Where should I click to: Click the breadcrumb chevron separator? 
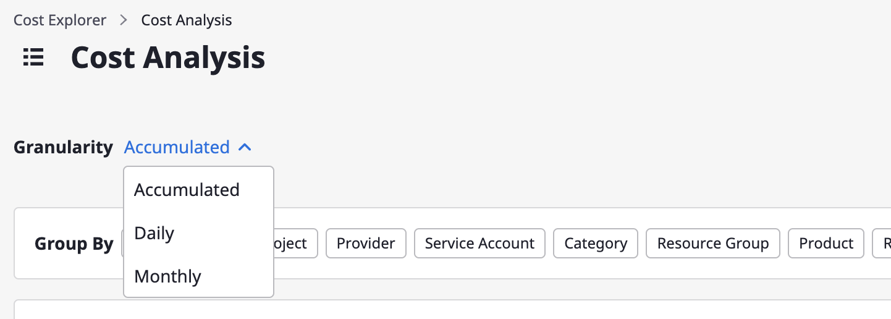pos(124,20)
